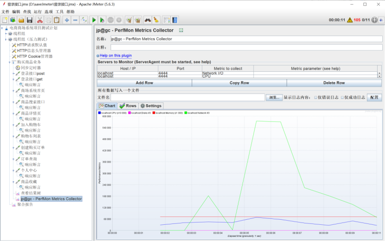This screenshot has height=241, width=385.
Task: Select 查看结果树 in the tree
Action: click(x=31, y=193)
